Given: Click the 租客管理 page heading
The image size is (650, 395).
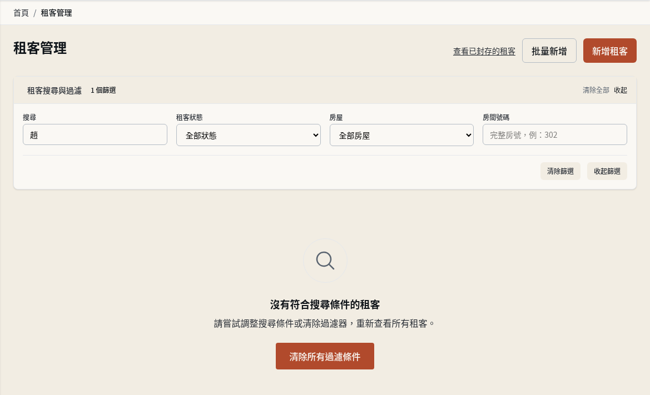Looking at the screenshot, I should click(40, 48).
